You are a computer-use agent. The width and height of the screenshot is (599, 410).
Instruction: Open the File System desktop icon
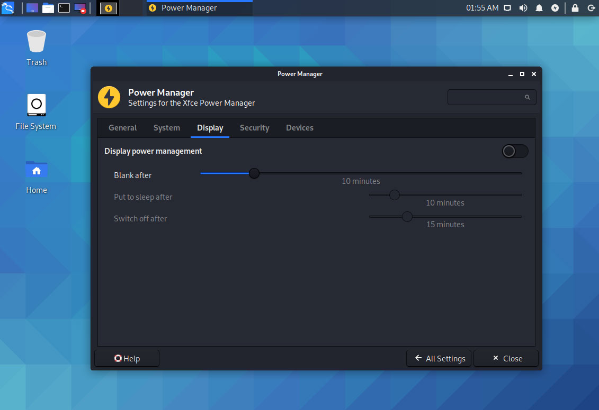36,112
